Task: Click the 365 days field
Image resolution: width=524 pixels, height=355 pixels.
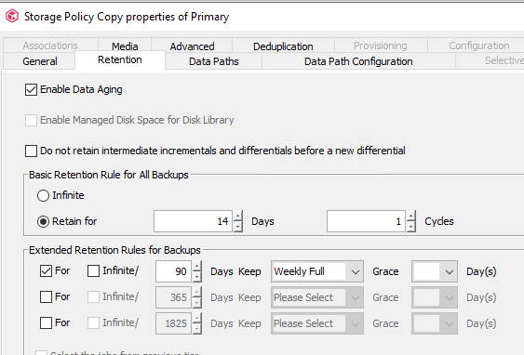Action: tap(173, 297)
